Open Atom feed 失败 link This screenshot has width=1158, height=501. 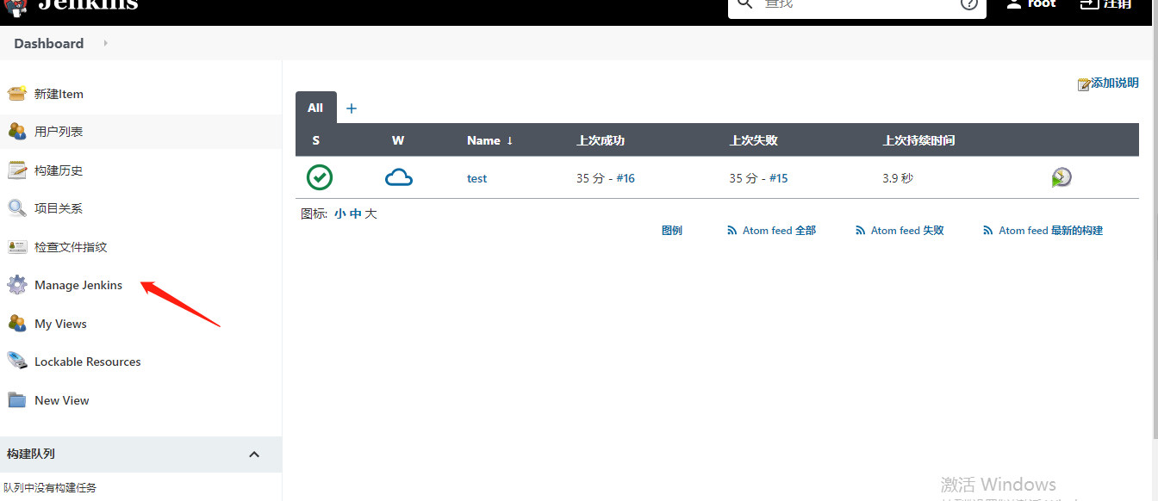click(907, 231)
